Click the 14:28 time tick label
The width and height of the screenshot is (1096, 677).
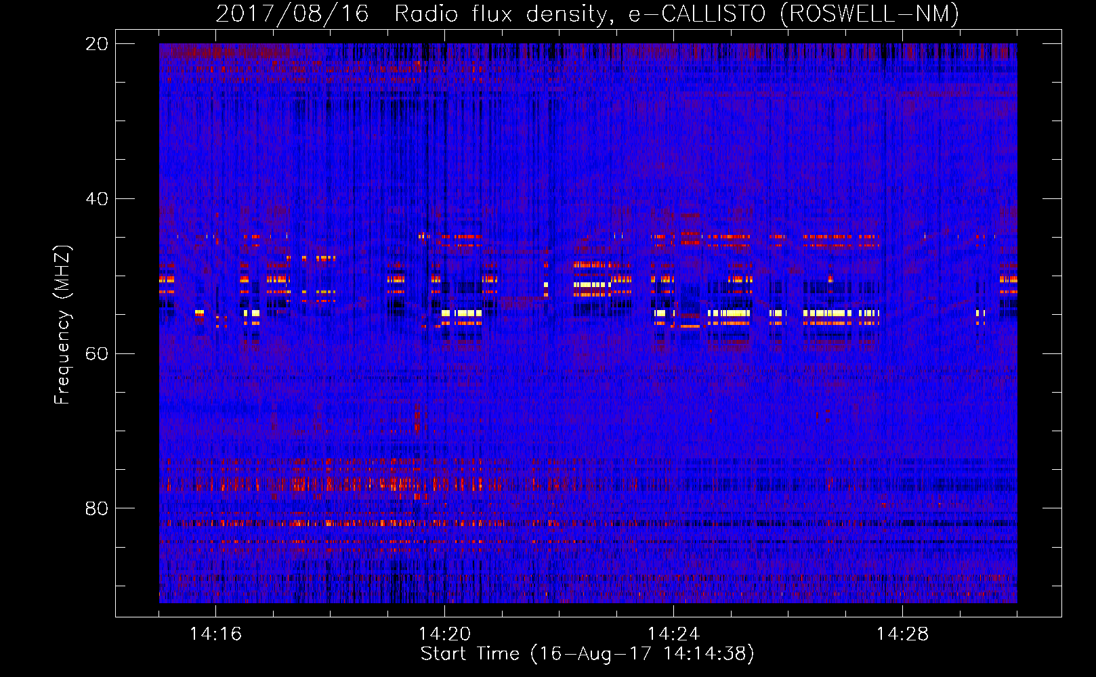click(x=902, y=634)
